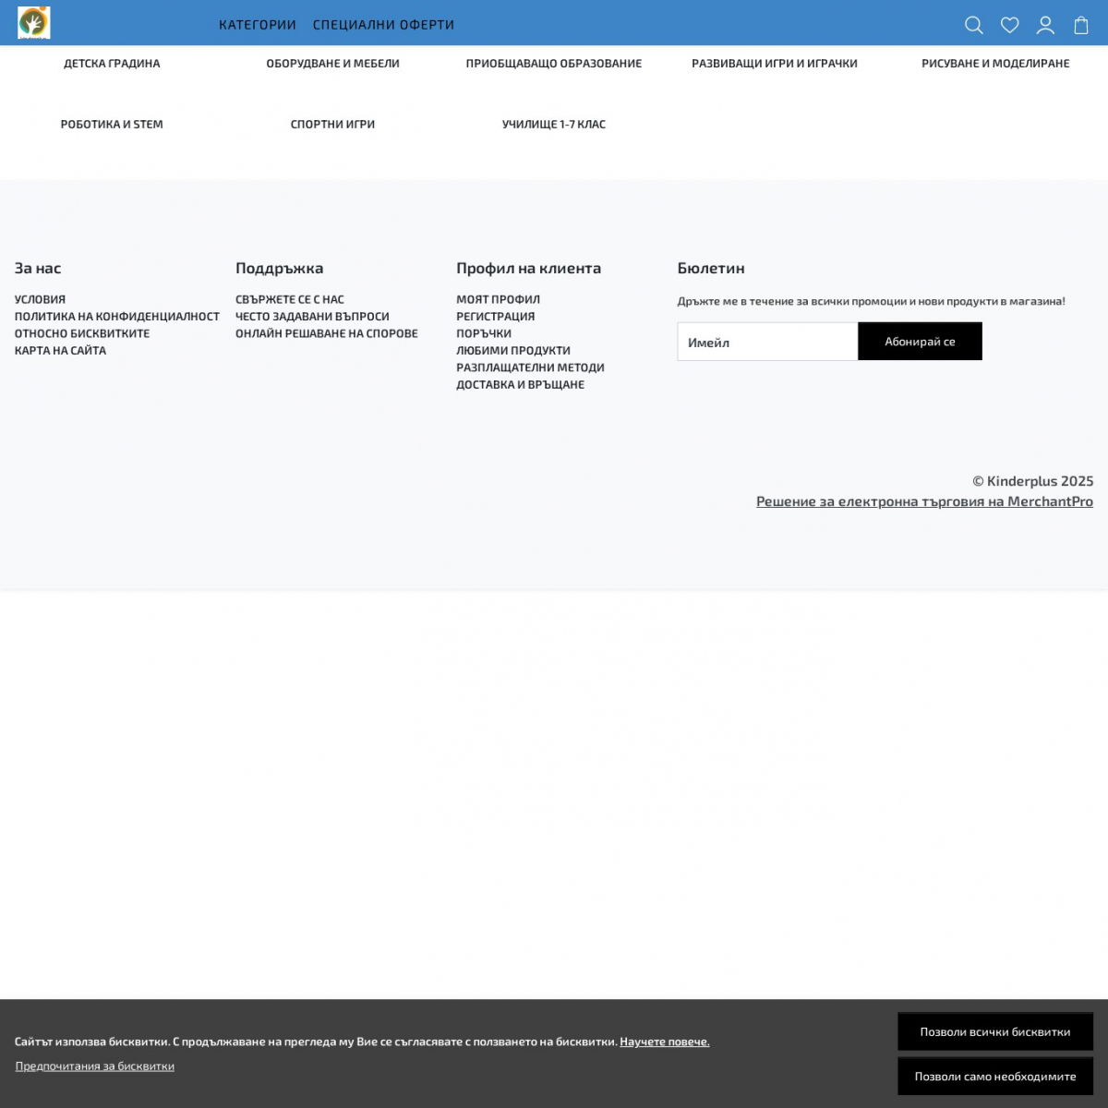The width and height of the screenshot is (1108, 1108).
Task: Click the Поддръжка heading
Action: (279, 268)
